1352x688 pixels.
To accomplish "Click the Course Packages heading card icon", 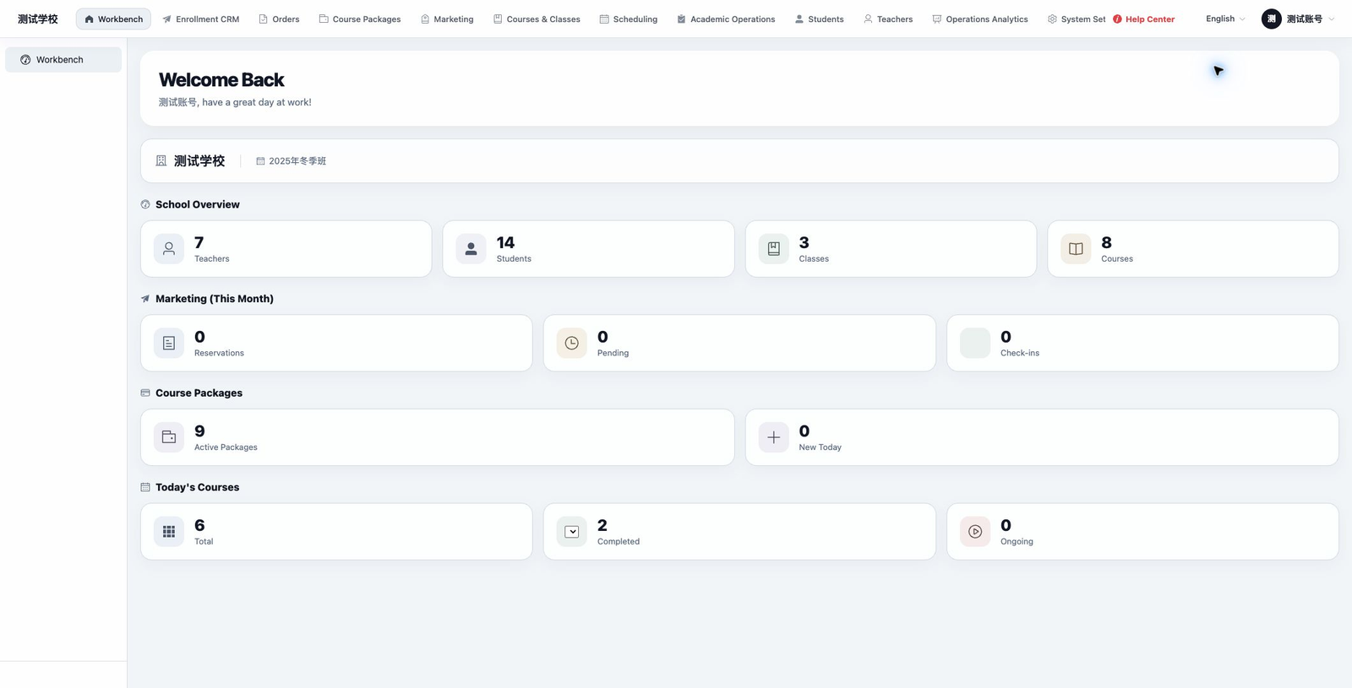I will pos(145,393).
